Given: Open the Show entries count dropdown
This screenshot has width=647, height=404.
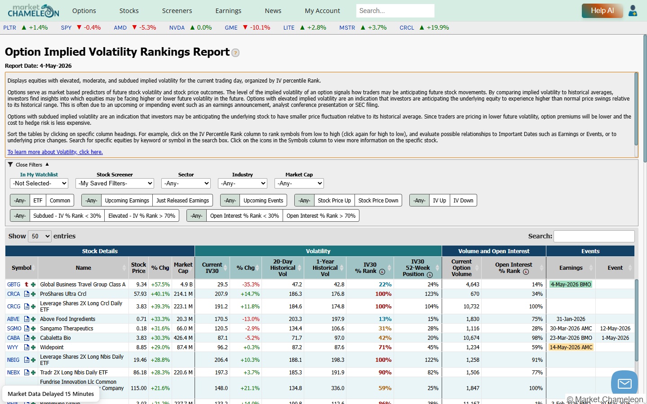Looking at the screenshot, I should click(40, 236).
